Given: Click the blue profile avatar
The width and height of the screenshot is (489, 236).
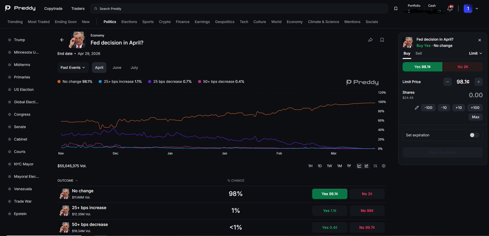Looking at the screenshot, I should (468, 9).
